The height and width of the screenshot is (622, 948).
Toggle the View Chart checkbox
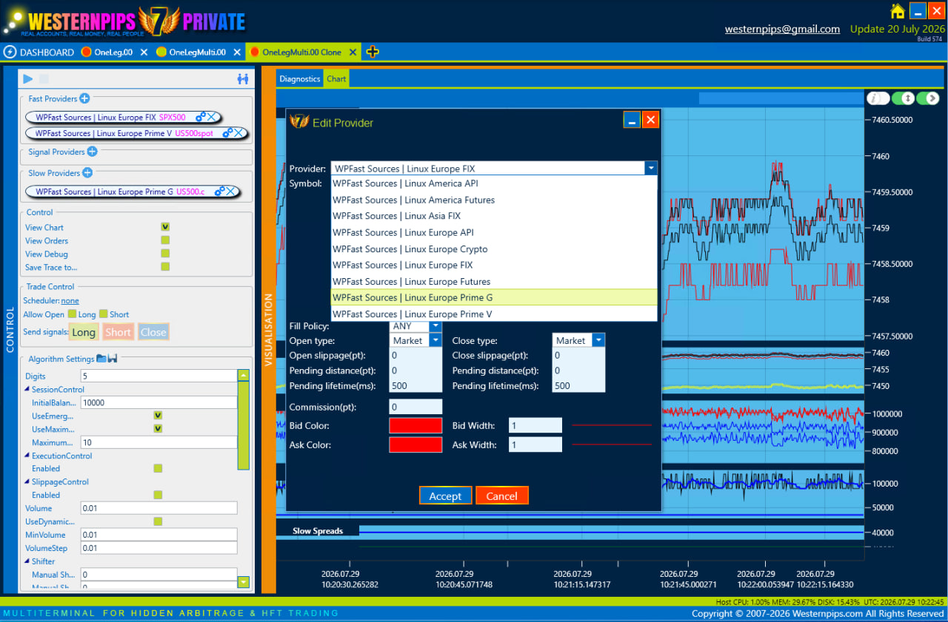(x=165, y=227)
